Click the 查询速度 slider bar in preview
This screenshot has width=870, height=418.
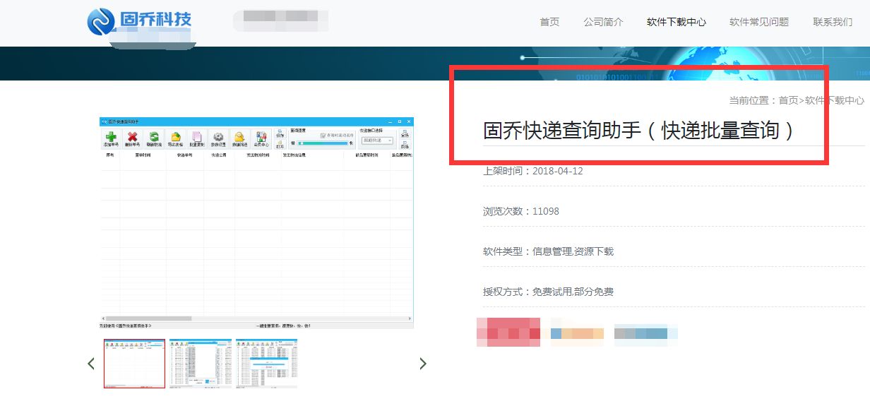click(x=323, y=143)
